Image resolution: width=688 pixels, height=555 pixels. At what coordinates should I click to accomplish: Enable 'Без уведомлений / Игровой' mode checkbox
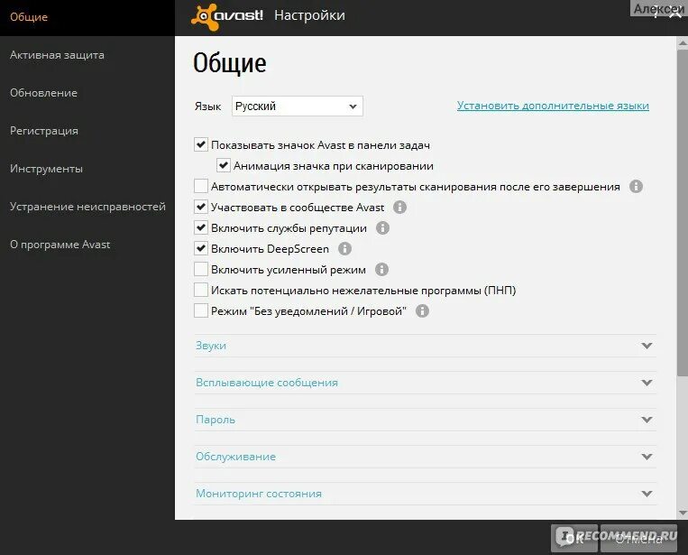tap(201, 310)
